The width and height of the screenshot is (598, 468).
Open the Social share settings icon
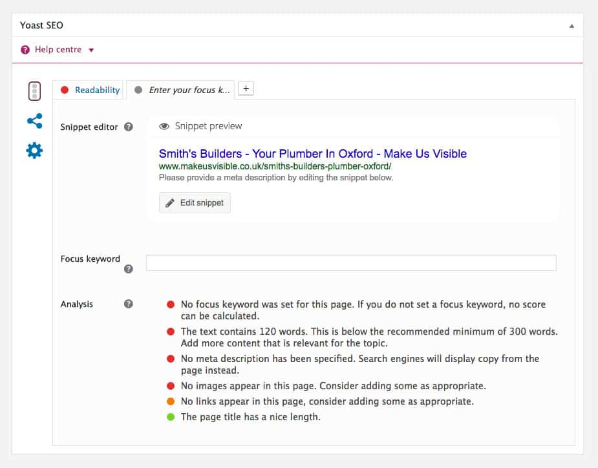click(35, 121)
